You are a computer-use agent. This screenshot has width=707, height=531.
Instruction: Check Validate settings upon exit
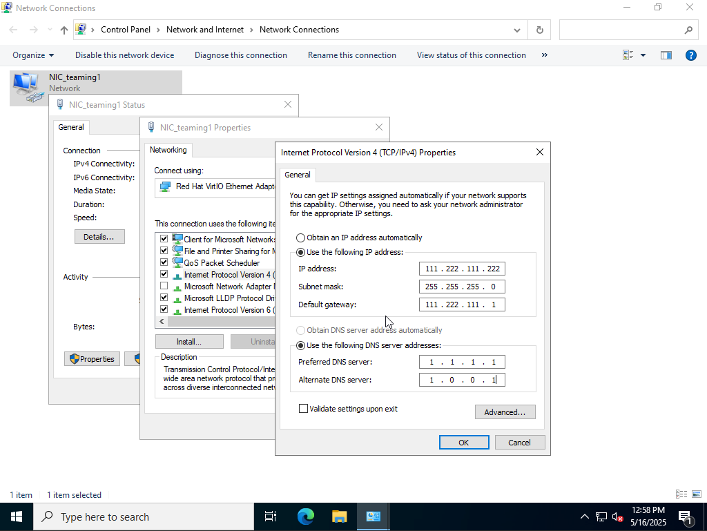303,408
